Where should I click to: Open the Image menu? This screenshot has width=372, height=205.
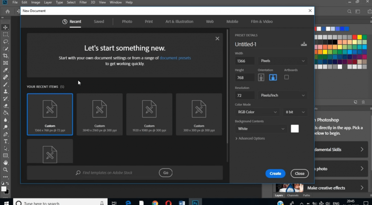36,3
